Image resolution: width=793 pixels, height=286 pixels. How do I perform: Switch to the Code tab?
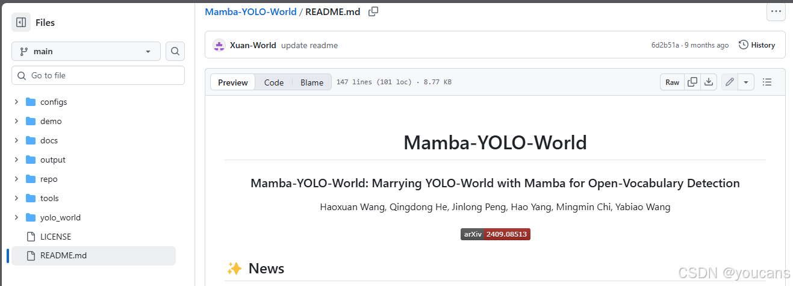[274, 82]
